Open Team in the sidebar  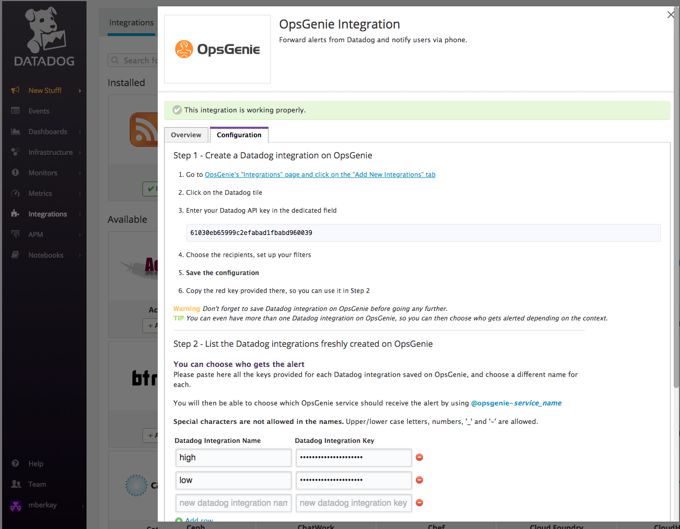pyautogui.click(x=37, y=484)
